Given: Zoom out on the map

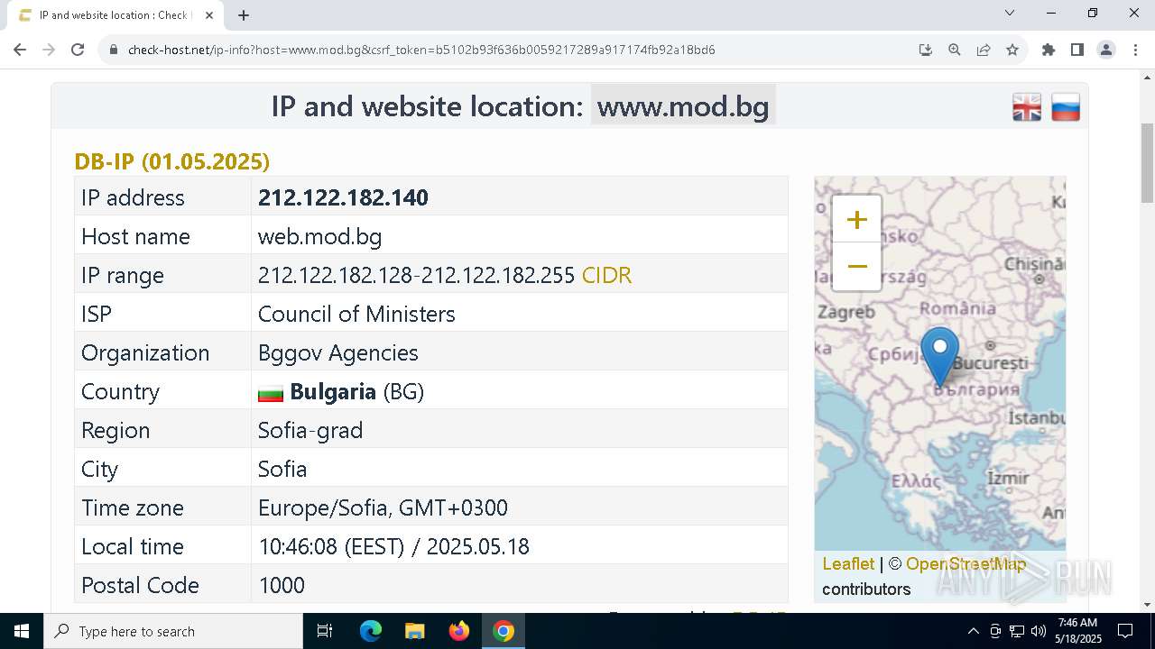Looking at the screenshot, I should (856, 267).
